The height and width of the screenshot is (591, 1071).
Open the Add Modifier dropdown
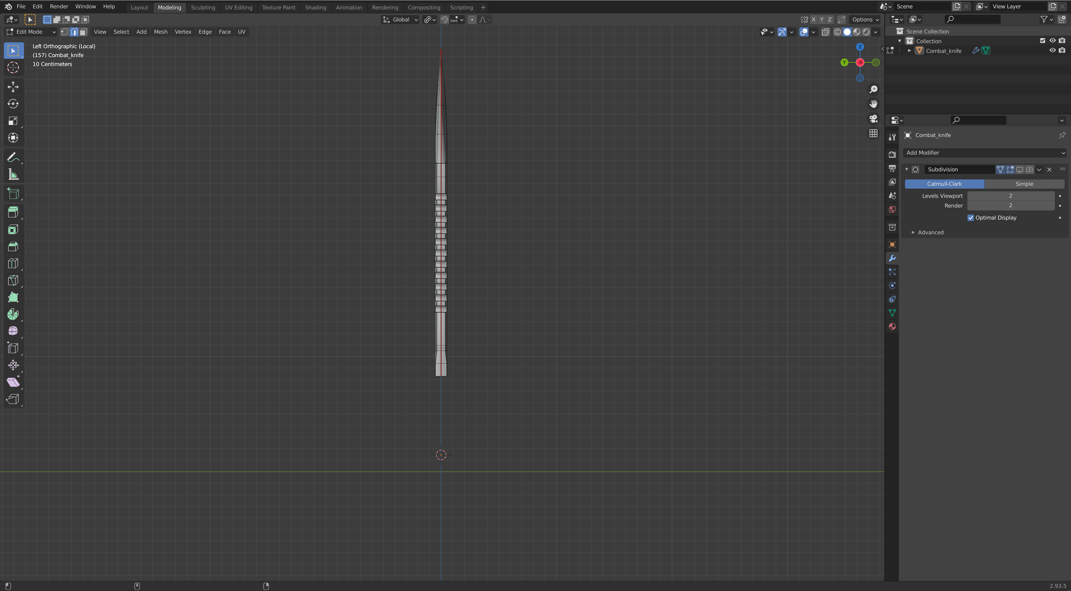985,153
